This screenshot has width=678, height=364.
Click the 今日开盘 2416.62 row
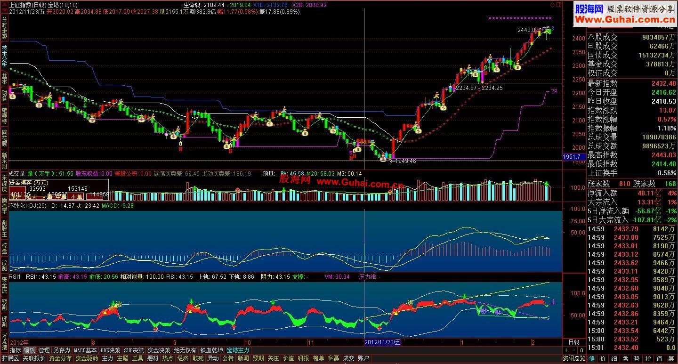coord(632,92)
